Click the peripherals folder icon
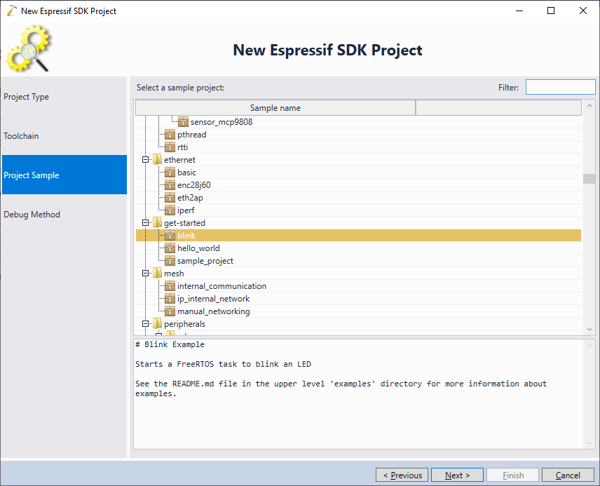Screen dimensions: 600x486 [157, 324]
